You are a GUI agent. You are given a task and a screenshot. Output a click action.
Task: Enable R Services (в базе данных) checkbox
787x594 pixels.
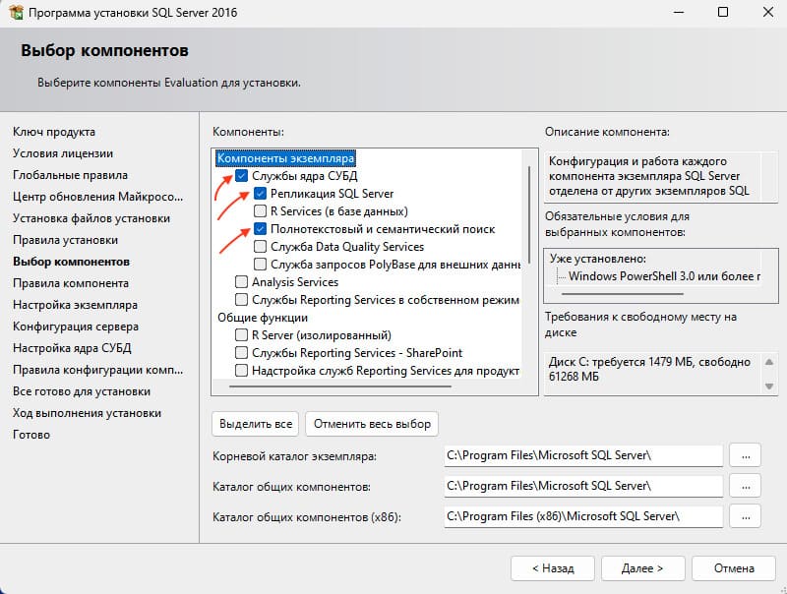(260, 211)
